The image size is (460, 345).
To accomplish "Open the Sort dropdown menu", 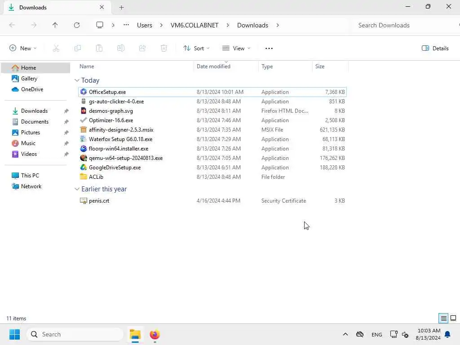I will pos(196,49).
